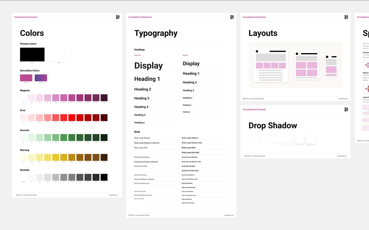This screenshot has height=230, width=369.
Task: Select 'Body Normal Medium' sample
Action: coord(190,157)
